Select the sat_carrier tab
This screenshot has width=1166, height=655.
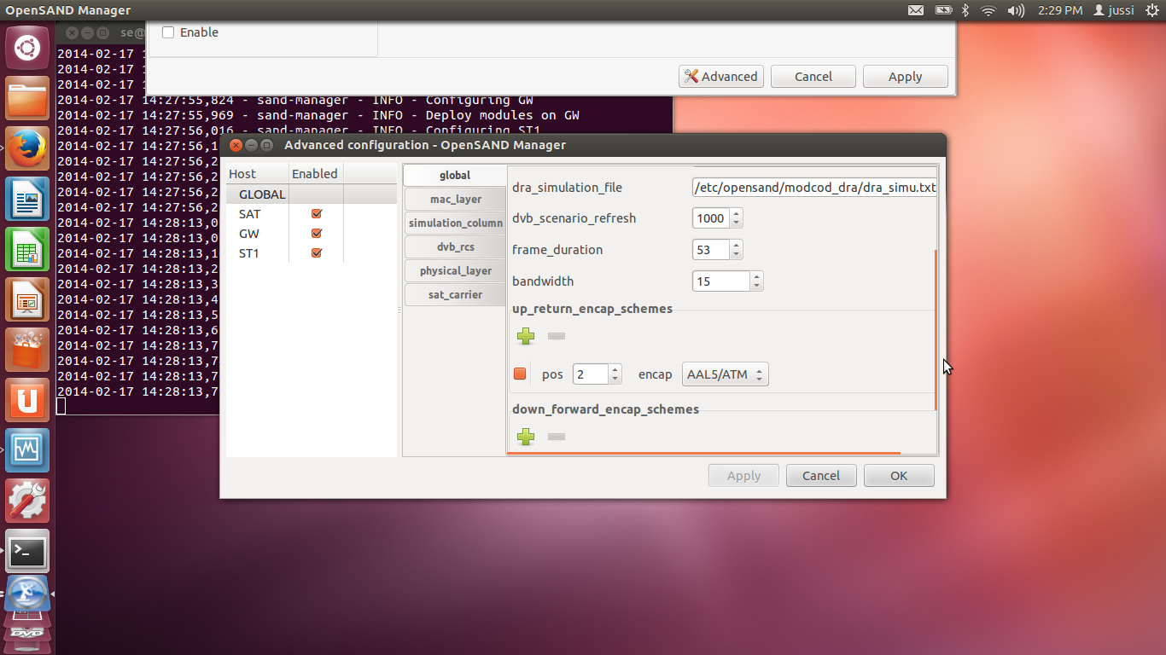[455, 294]
